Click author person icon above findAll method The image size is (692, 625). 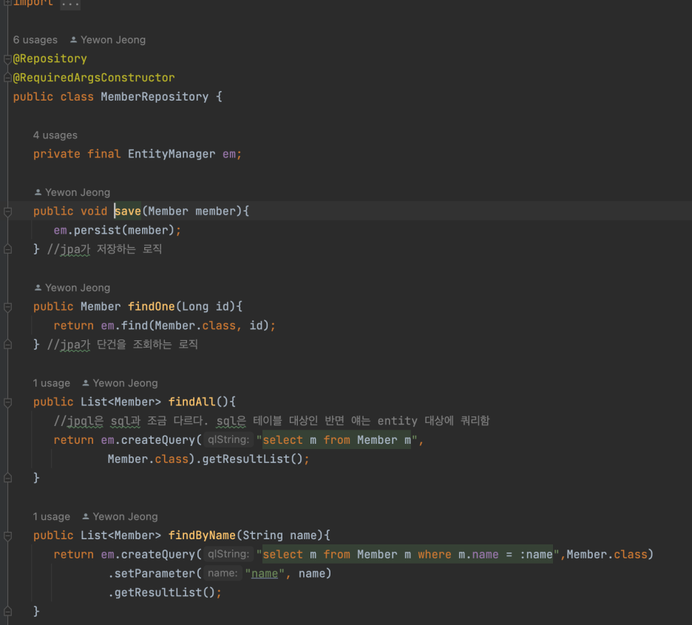pyautogui.click(x=86, y=383)
